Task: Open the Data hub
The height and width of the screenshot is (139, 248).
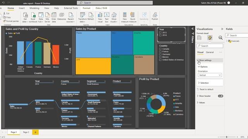Action: click(41, 17)
